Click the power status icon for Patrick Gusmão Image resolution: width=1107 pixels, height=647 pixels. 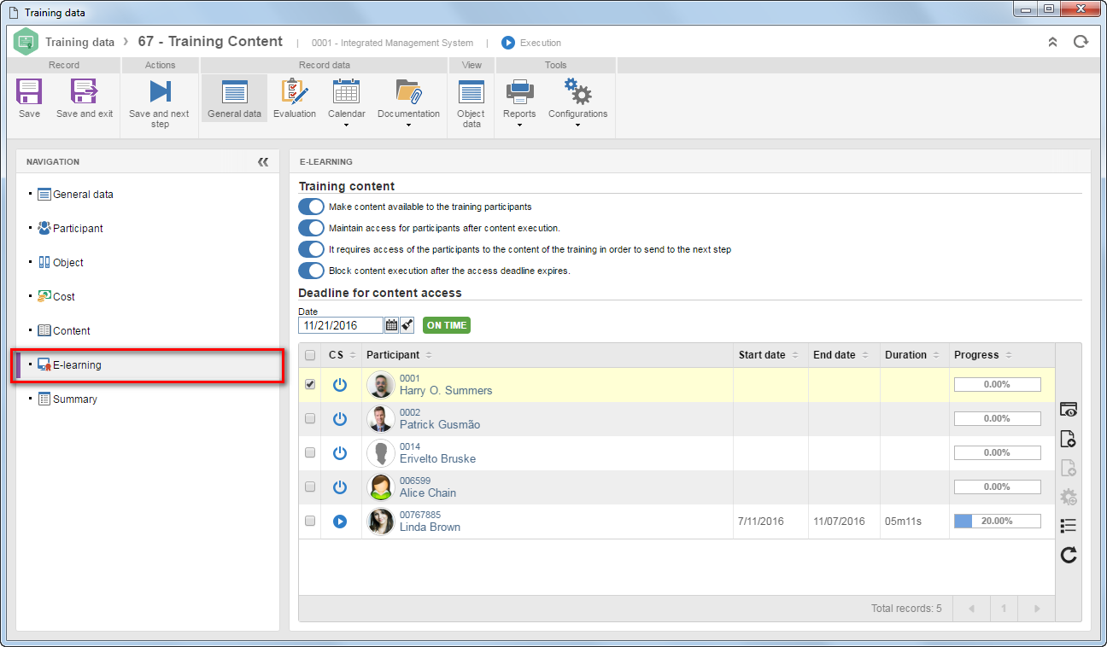[x=340, y=419]
